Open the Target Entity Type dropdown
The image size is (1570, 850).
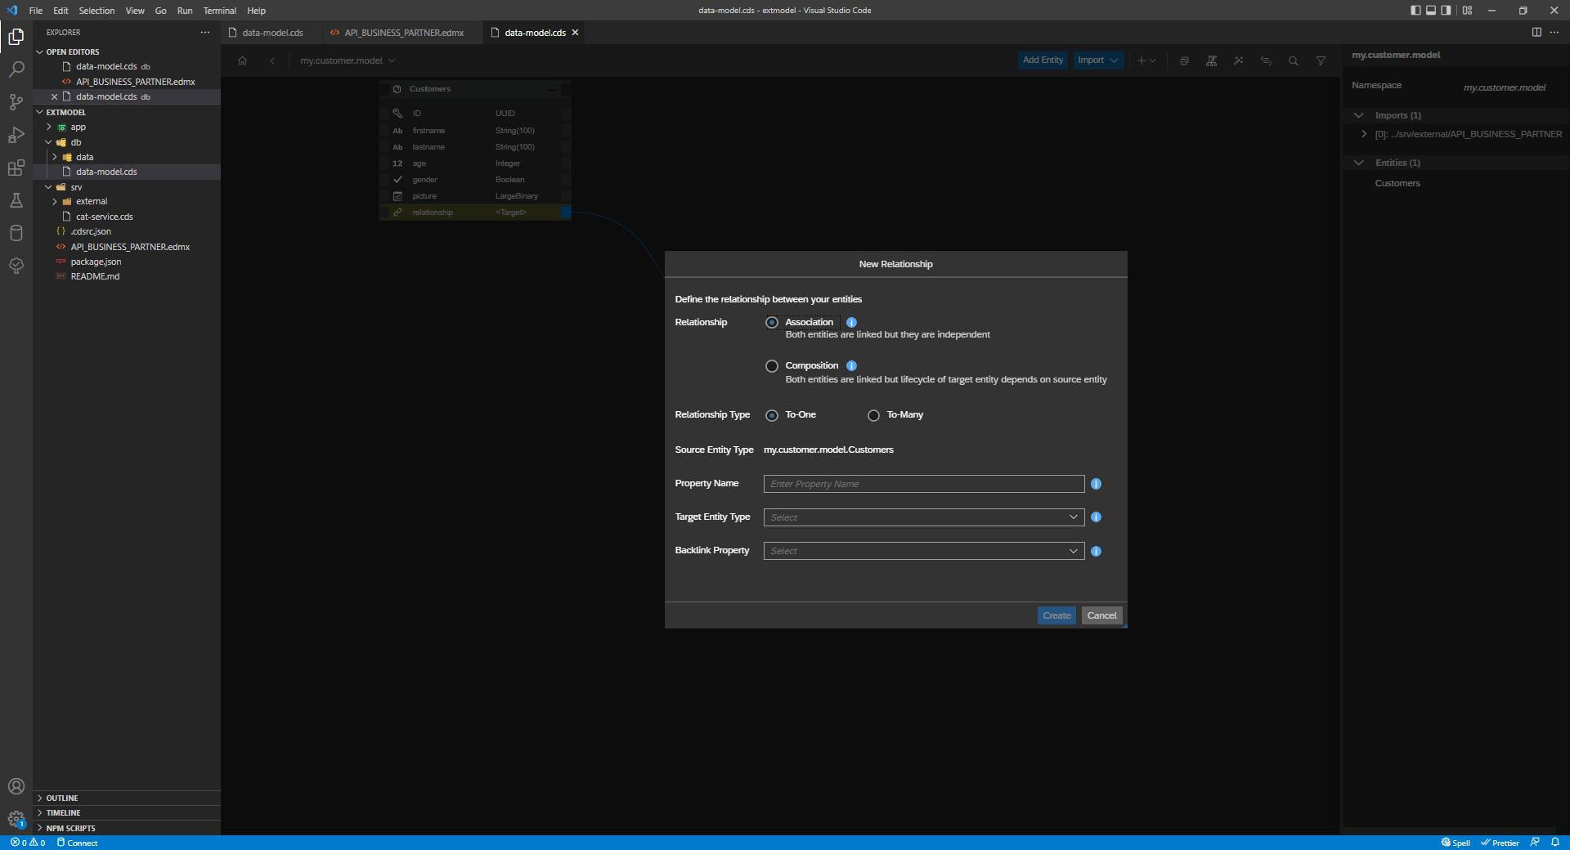tap(922, 517)
